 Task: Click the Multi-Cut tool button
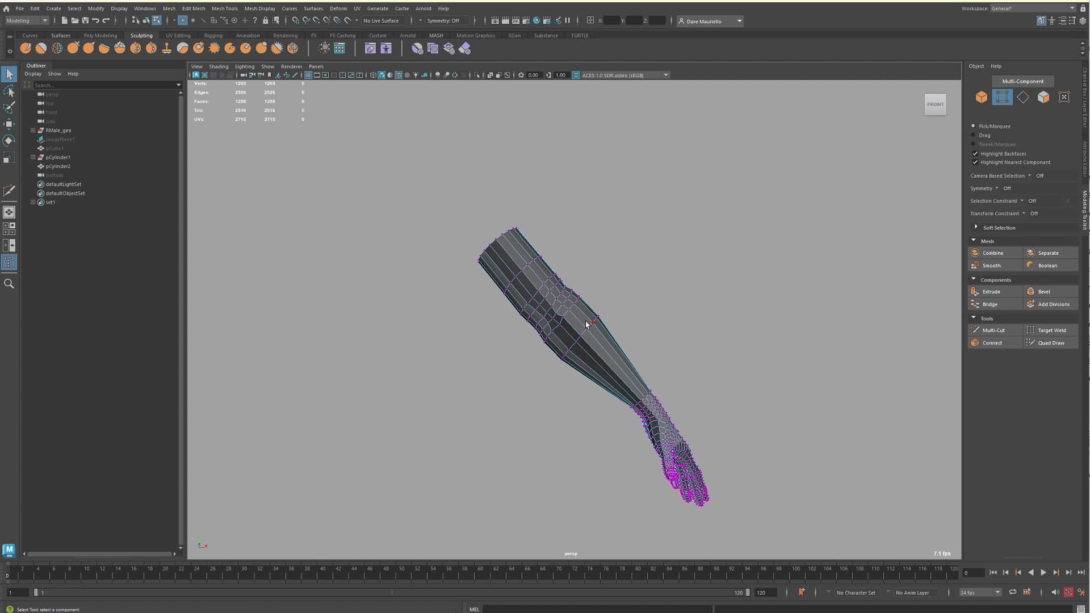[995, 330]
